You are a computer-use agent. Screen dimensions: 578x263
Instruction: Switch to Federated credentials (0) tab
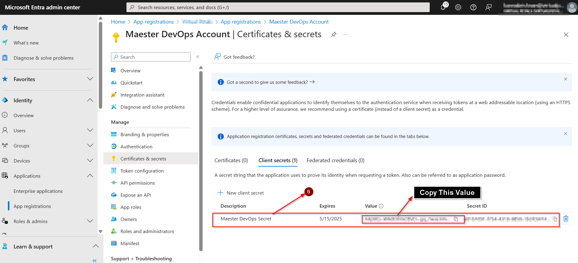coord(335,160)
